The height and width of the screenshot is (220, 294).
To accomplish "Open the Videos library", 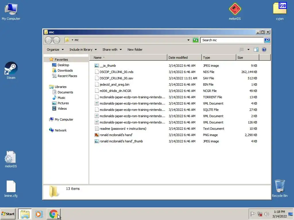I will [62, 109].
